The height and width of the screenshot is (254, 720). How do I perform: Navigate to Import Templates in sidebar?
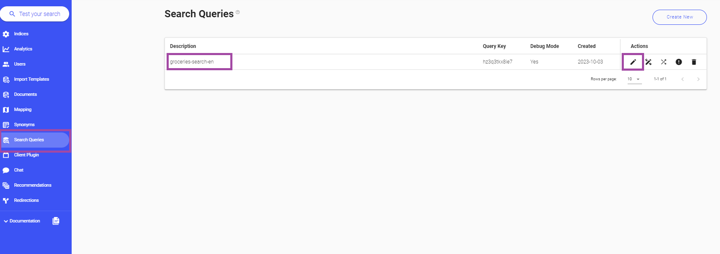[x=32, y=79]
